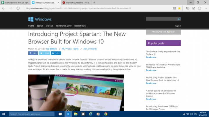
Task: Launch Internet Explorer from taskbar
Action: [91, 114]
